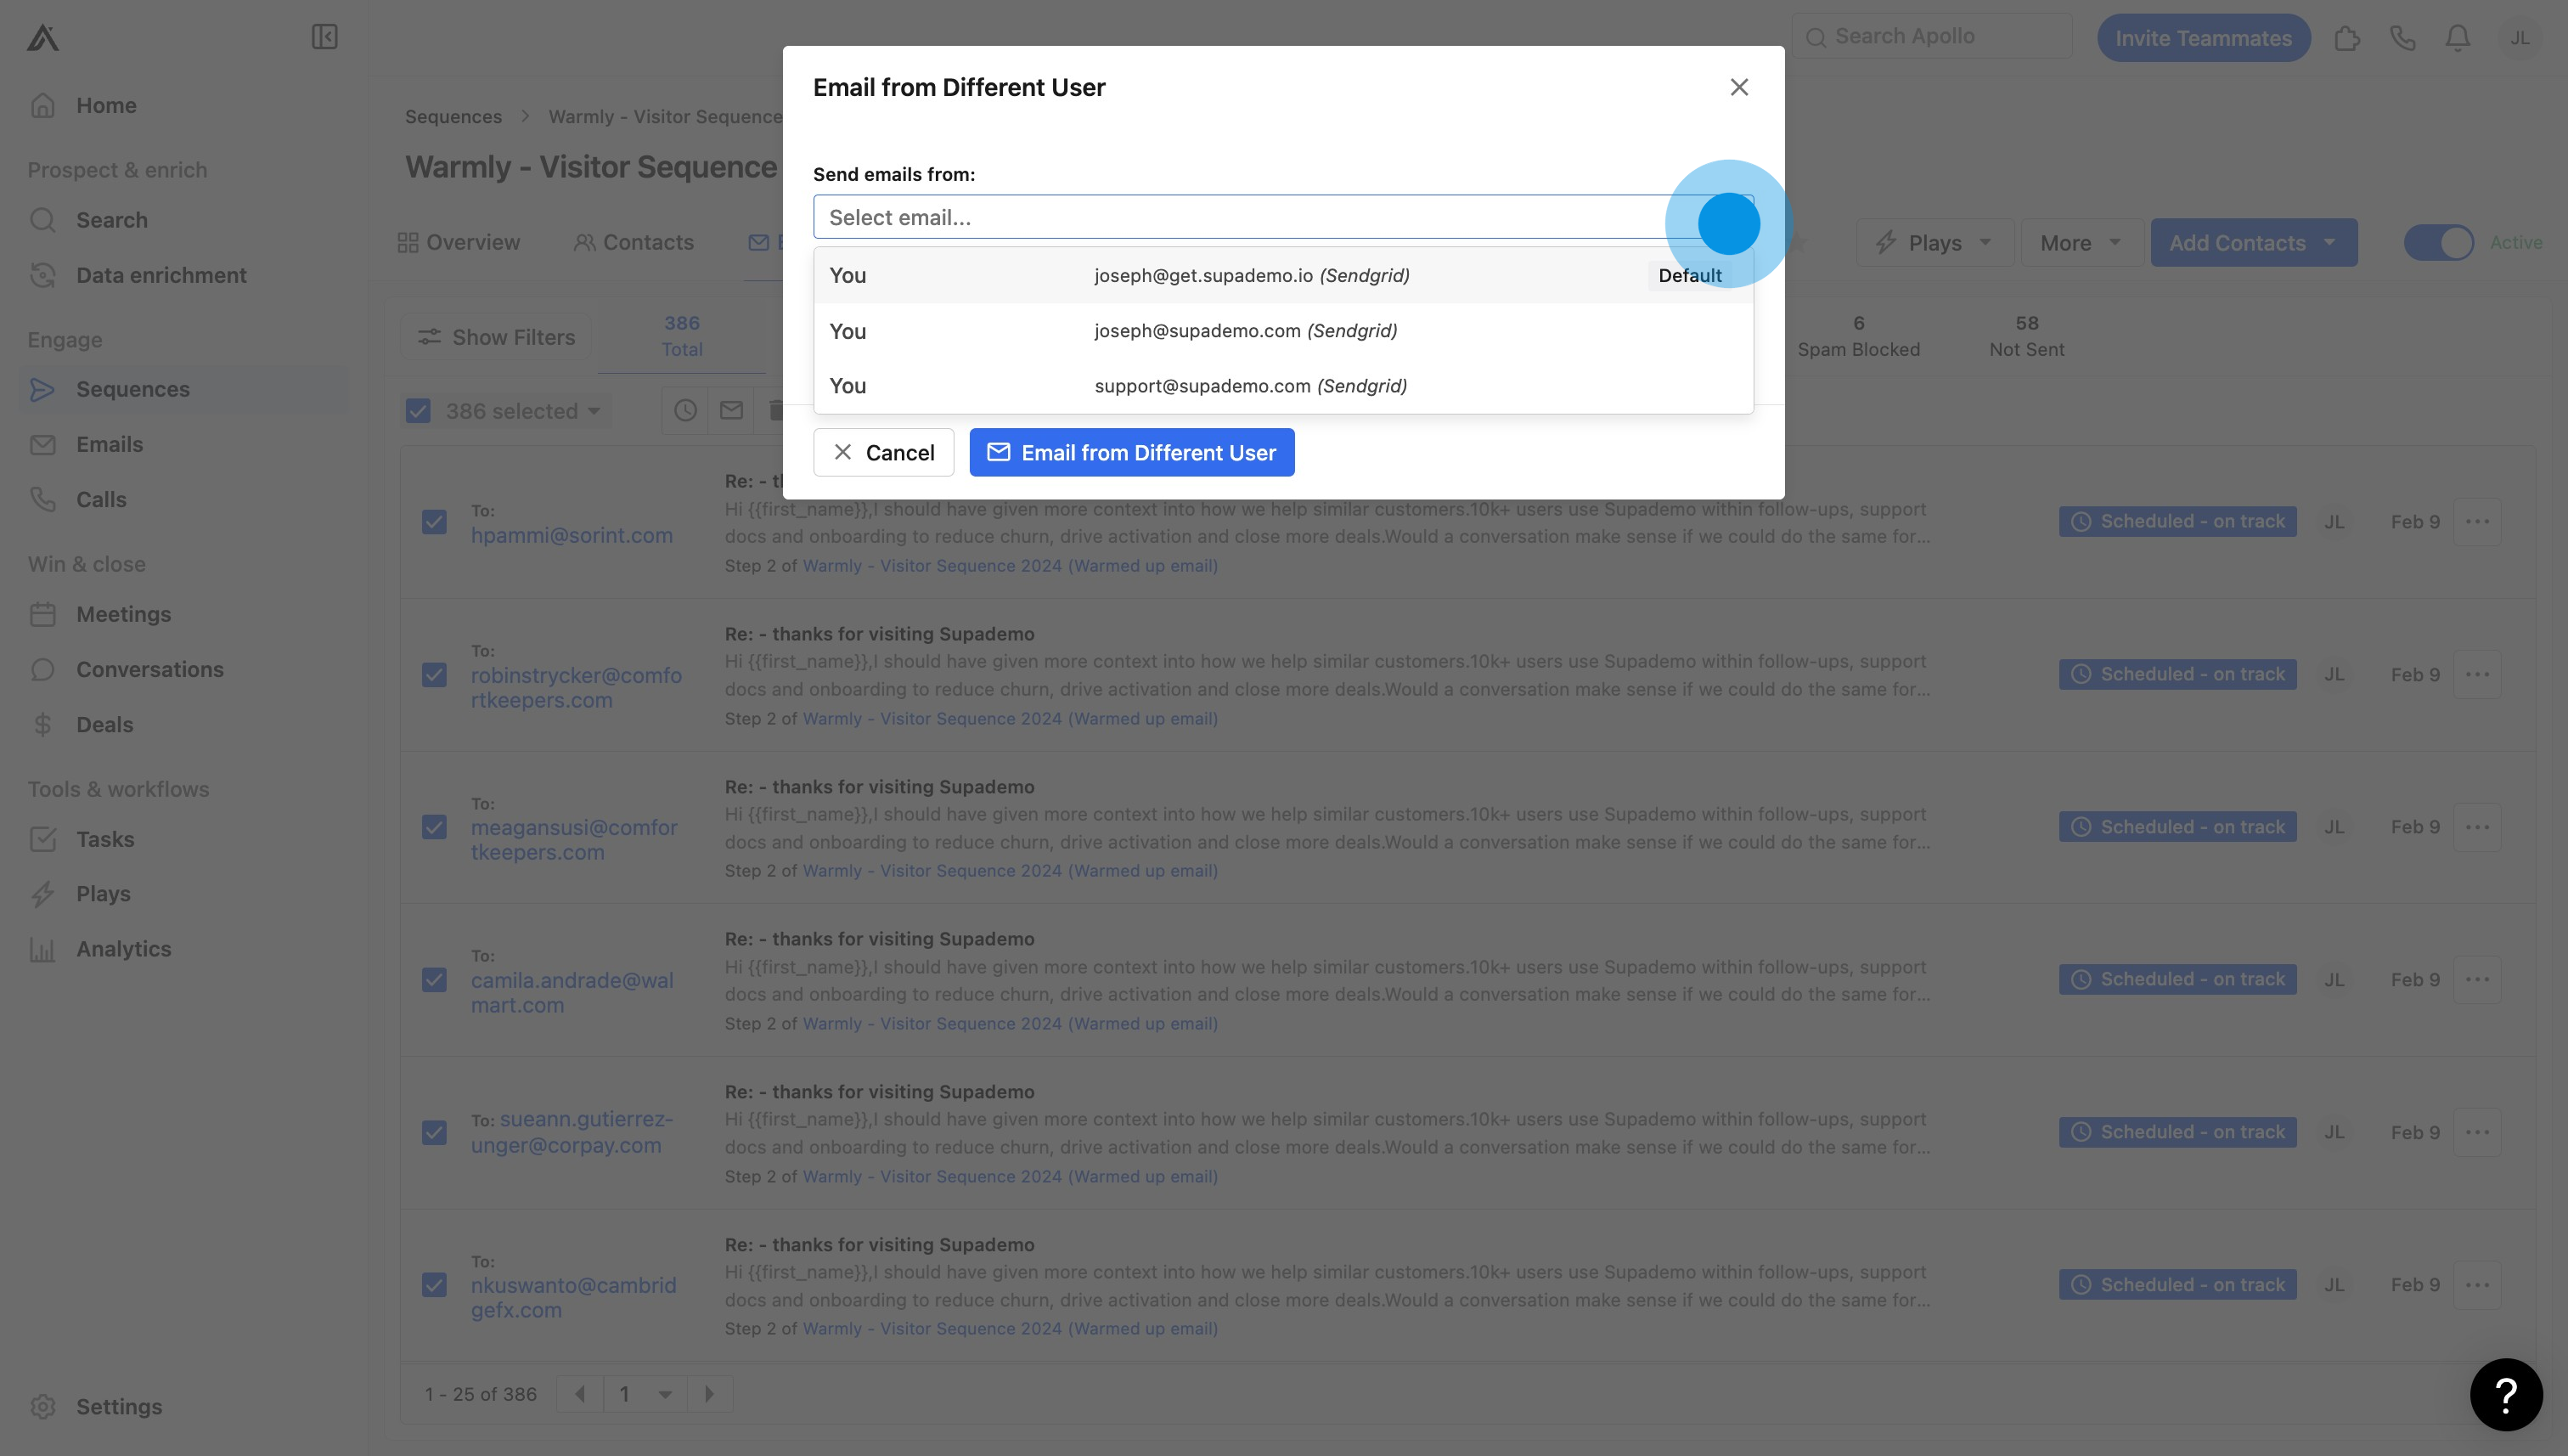
Task: Open the extensions puzzle icon
Action: (x=2346, y=38)
